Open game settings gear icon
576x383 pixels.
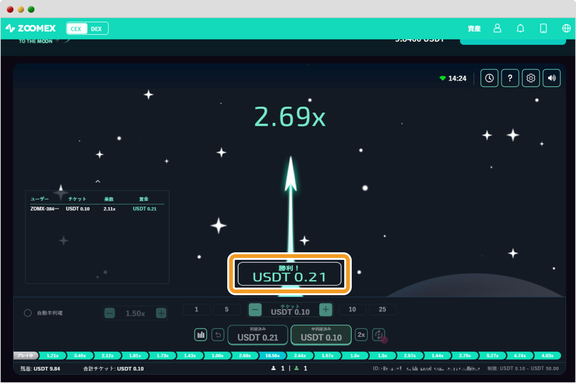(531, 78)
